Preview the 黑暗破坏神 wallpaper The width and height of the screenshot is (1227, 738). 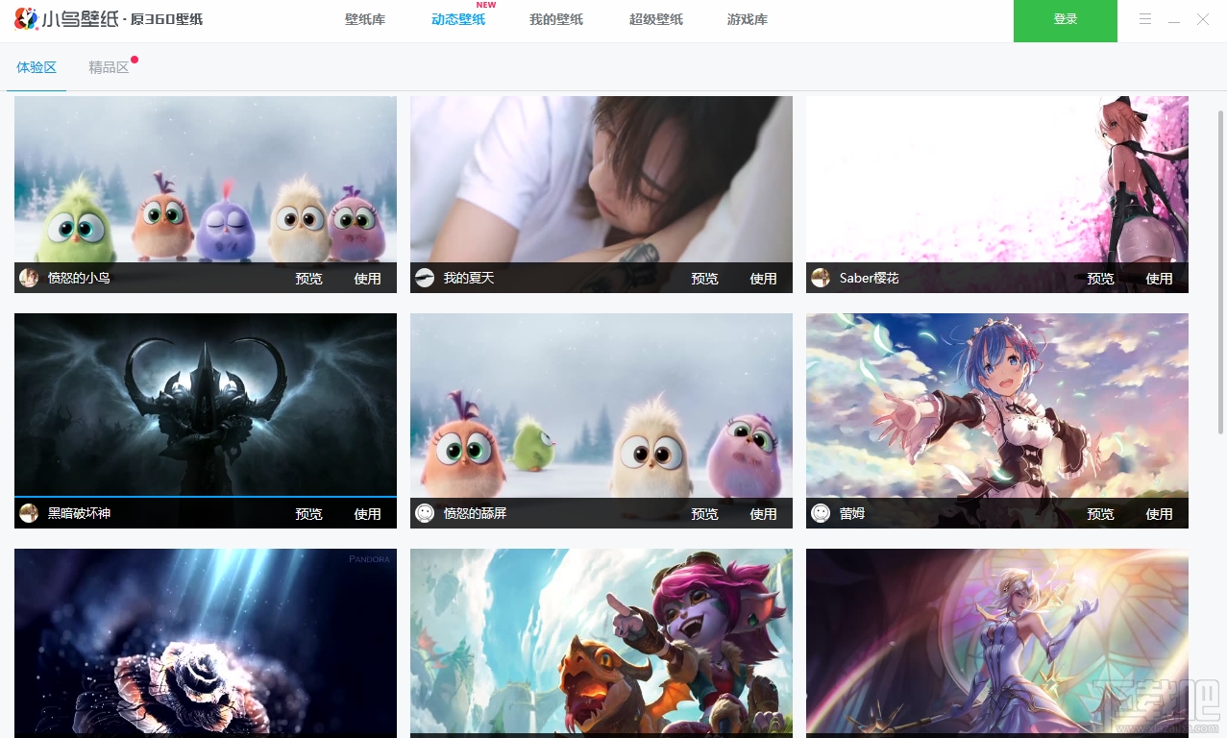click(x=309, y=514)
